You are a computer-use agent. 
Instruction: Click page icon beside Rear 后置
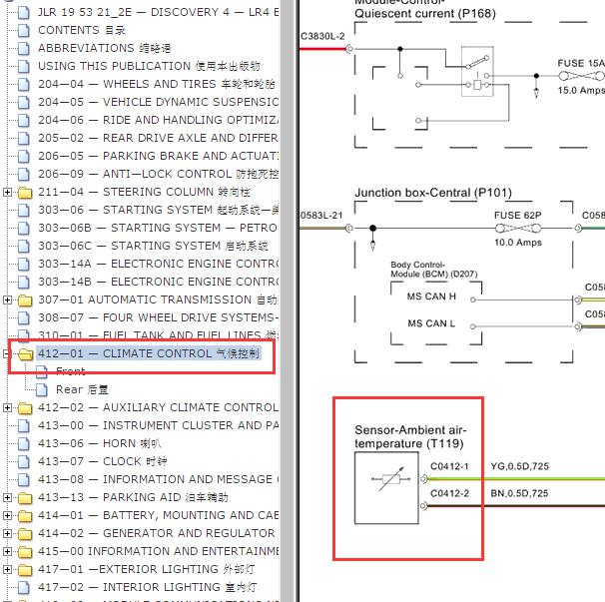point(42,390)
